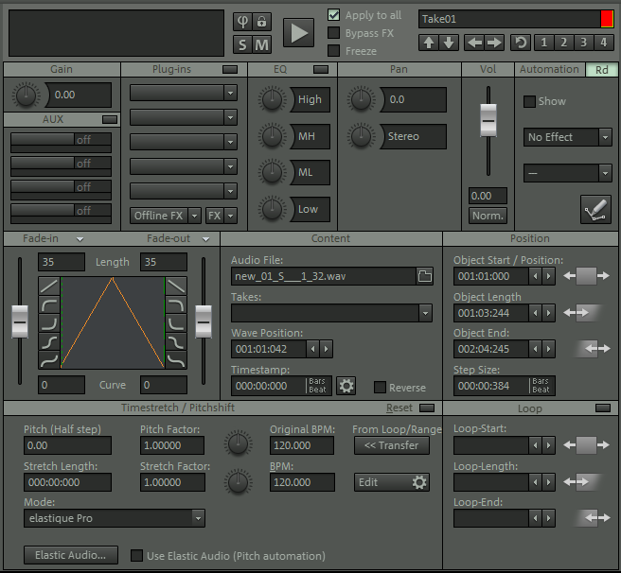This screenshot has height=573, width=621.
Task: Click the phase invert (φ) icon
Action: (242, 22)
